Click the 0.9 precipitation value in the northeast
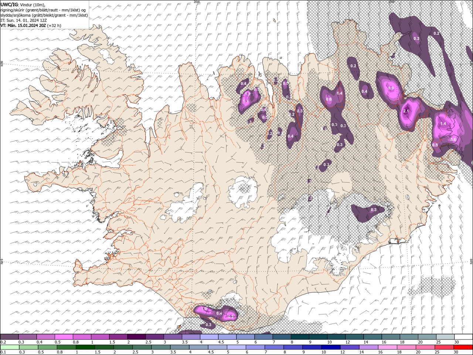The image size is (473, 355). point(391,88)
